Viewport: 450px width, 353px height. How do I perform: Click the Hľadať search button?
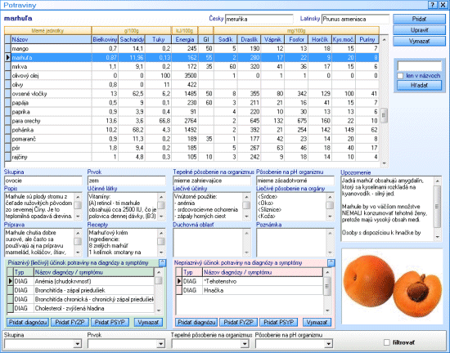[x=419, y=85]
